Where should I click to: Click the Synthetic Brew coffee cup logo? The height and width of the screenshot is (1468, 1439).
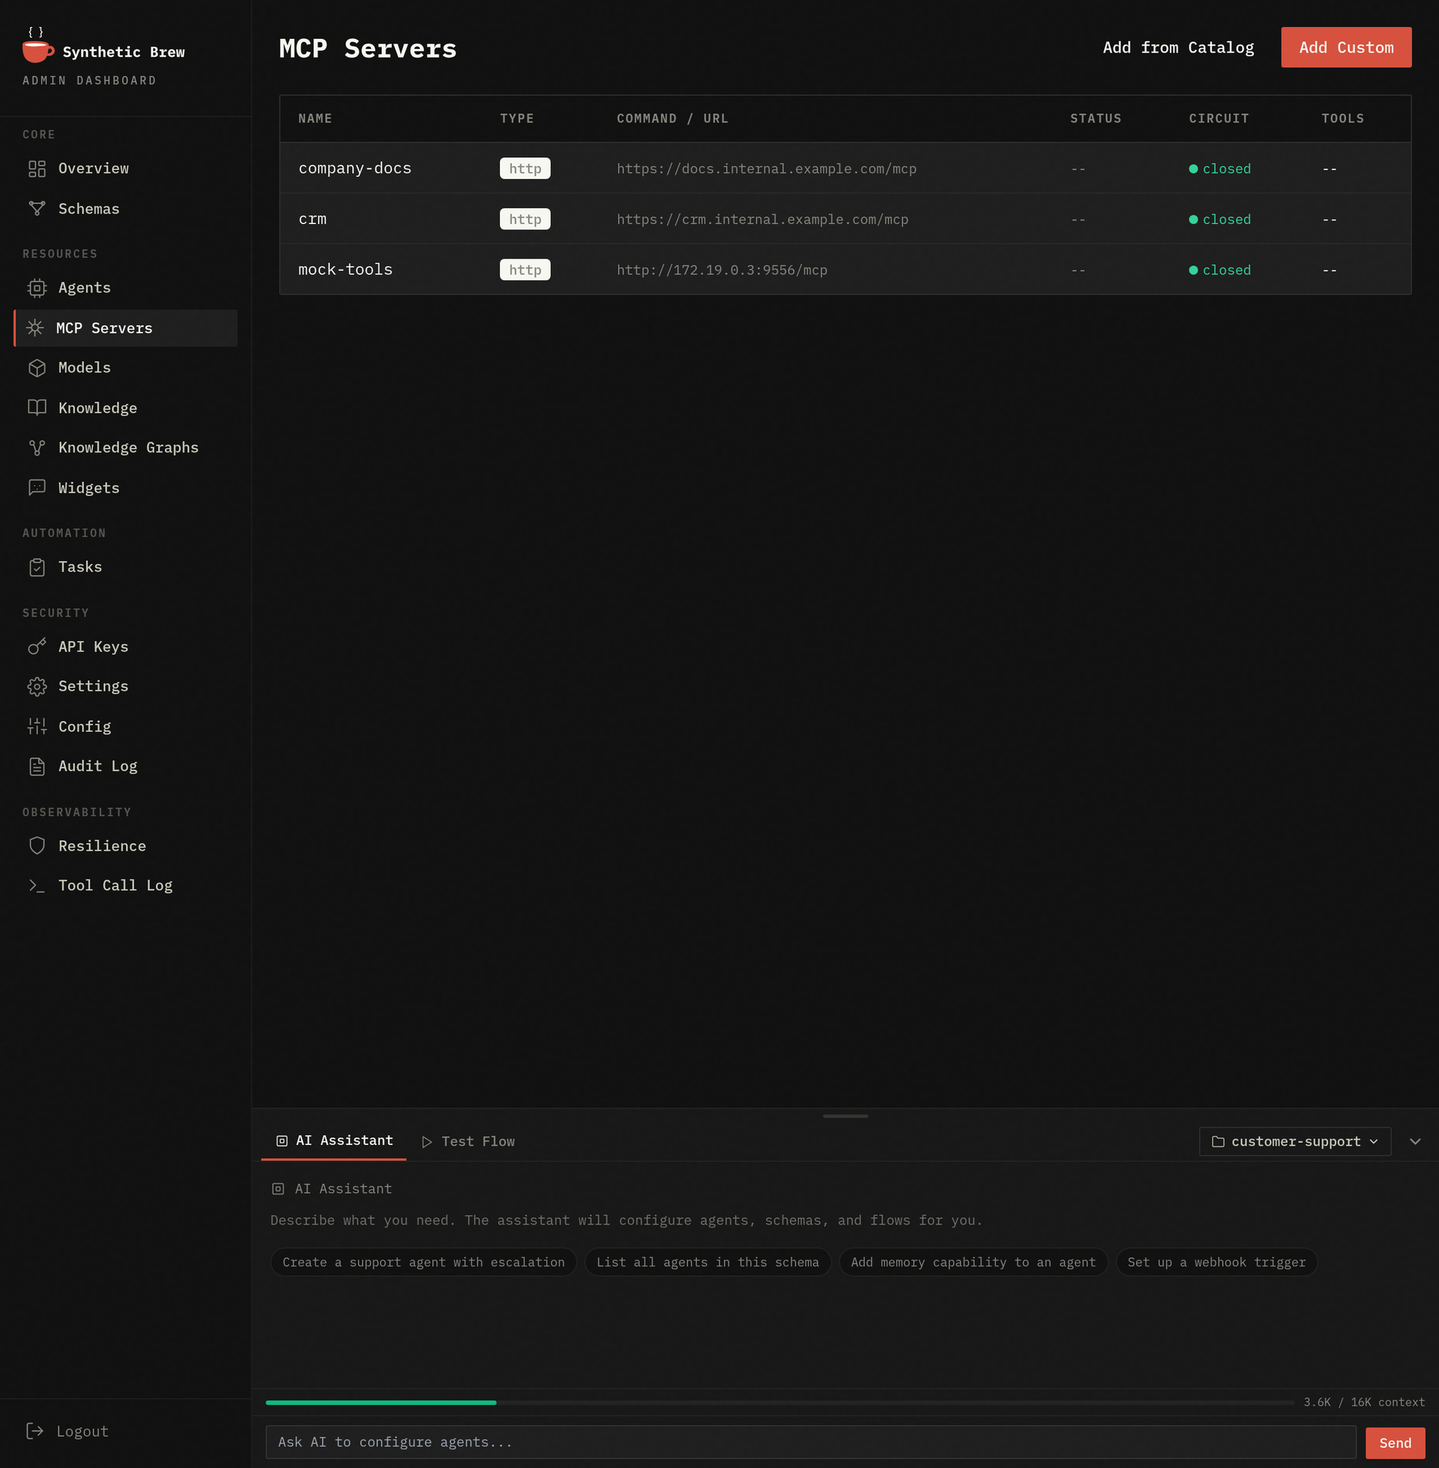37,46
